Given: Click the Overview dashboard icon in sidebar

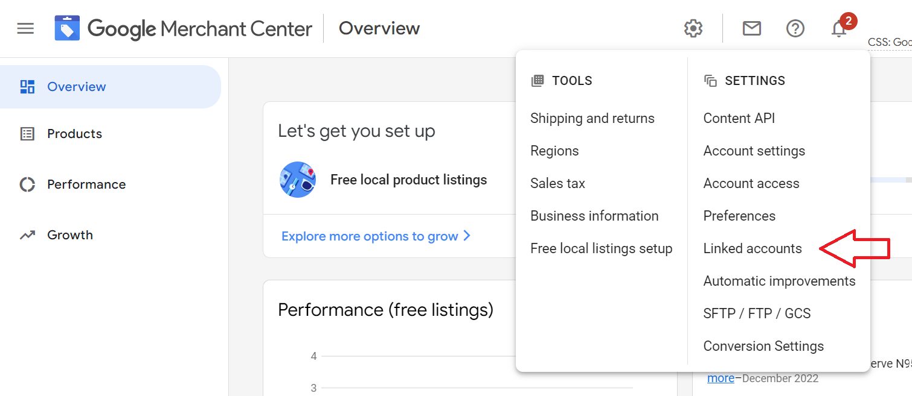Looking at the screenshot, I should [27, 87].
